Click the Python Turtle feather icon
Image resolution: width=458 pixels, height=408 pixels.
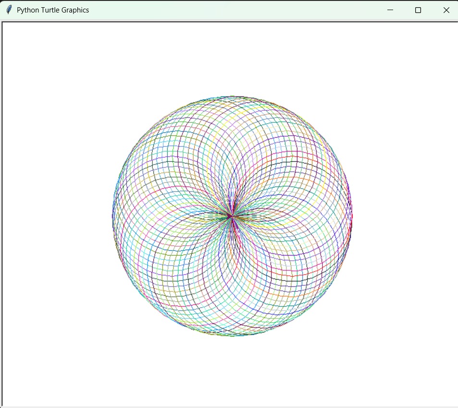(x=9, y=10)
